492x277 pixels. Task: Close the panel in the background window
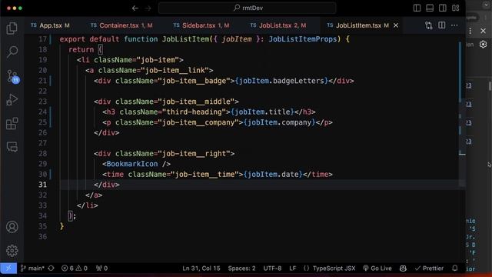(483, 31)
